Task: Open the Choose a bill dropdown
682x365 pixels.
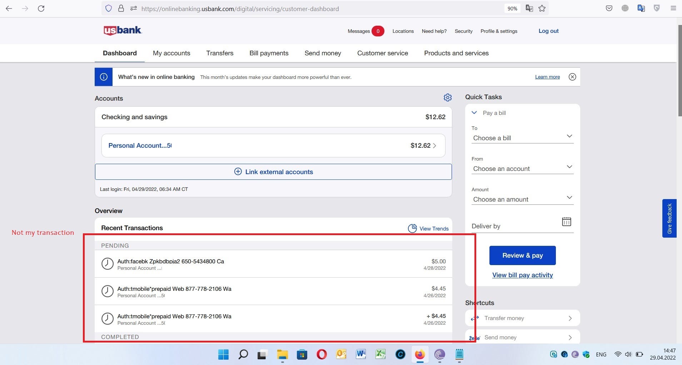Action: (x=523, y=138)
